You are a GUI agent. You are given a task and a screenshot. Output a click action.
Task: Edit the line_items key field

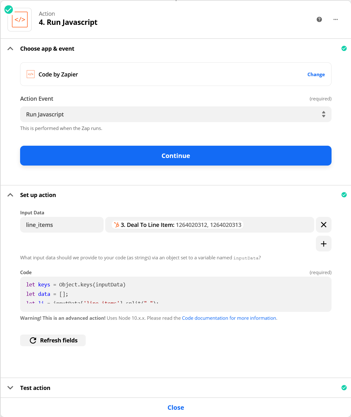point(62,225)
